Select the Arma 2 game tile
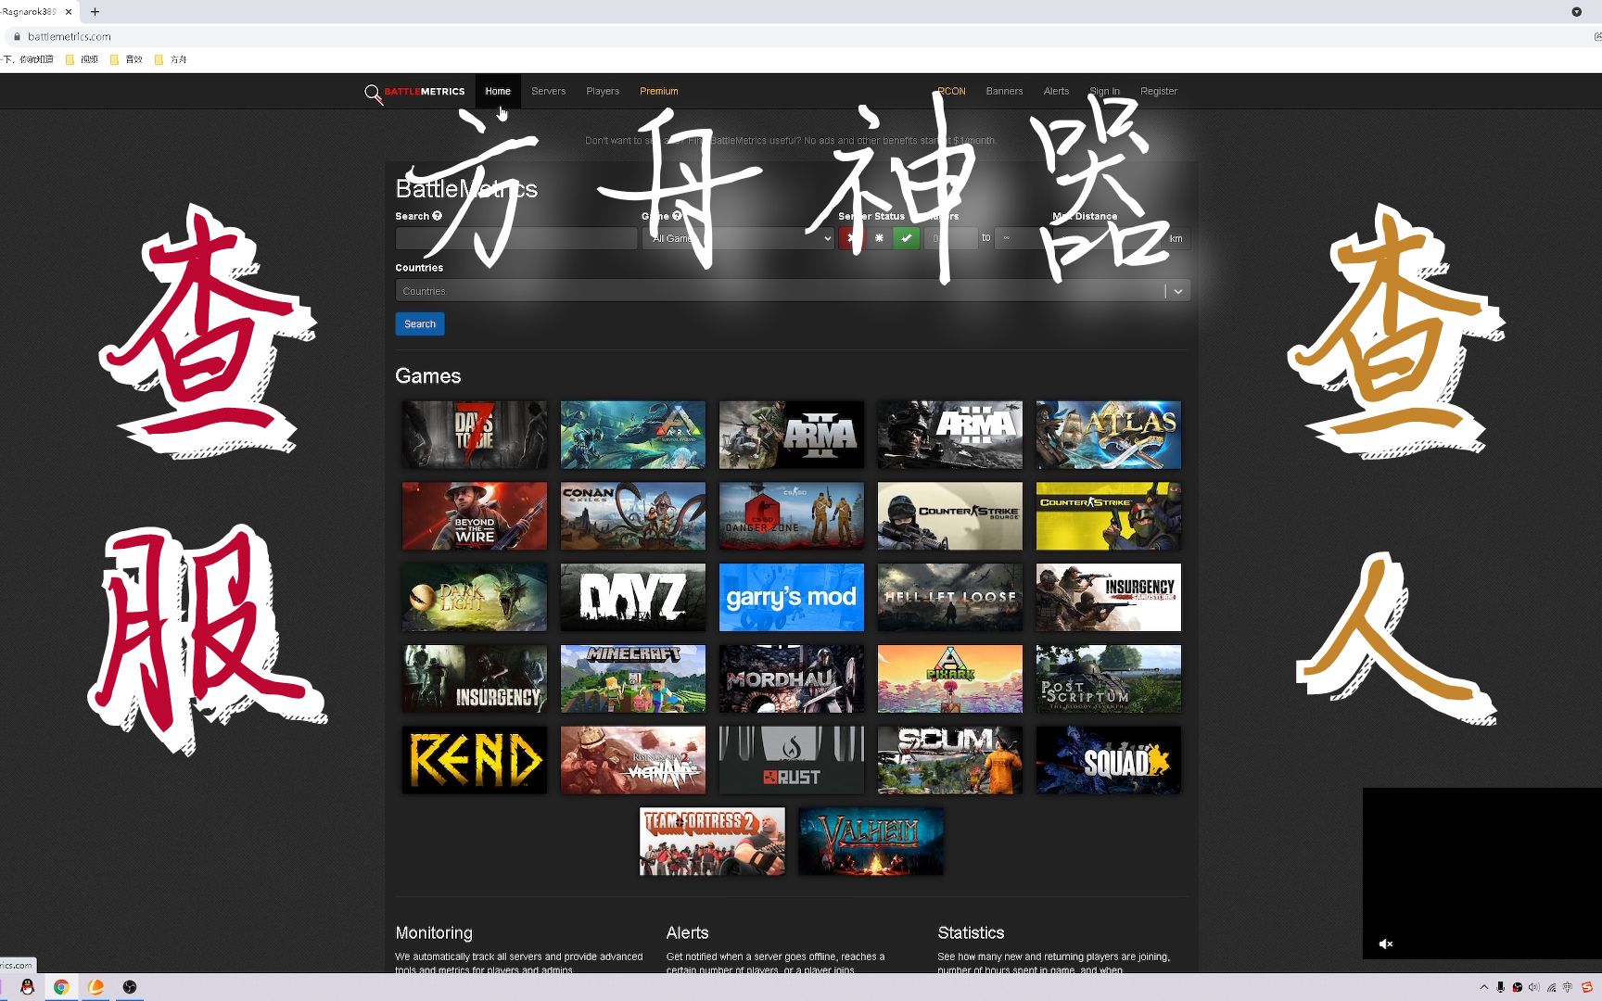The height and width of the screenshot is (1001, 1602). pos(792,435)
